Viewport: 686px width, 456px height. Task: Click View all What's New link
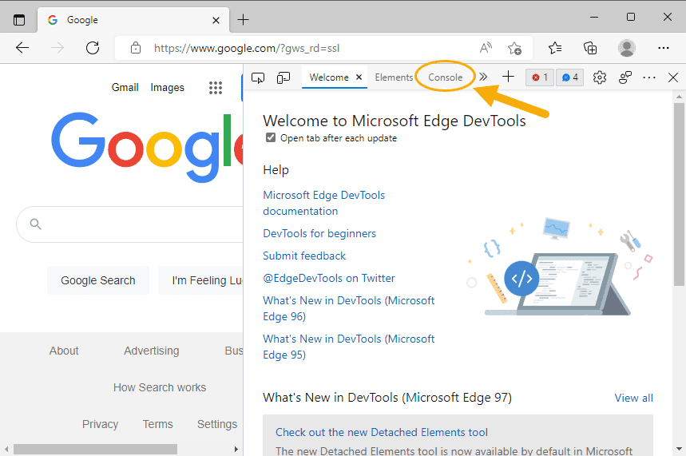click(633, 398)
